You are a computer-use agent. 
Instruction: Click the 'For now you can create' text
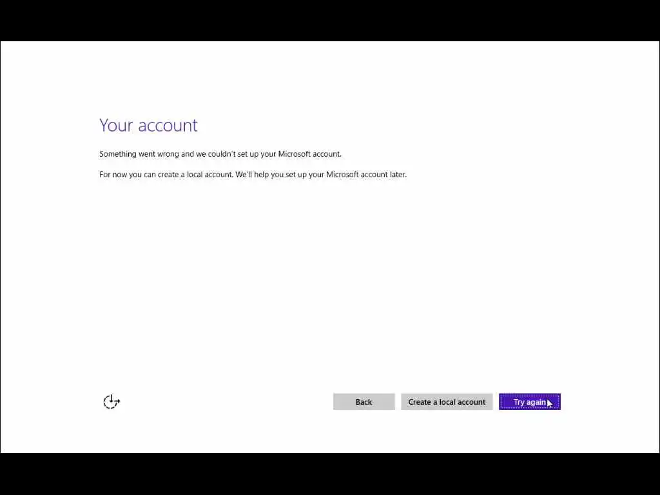click(x=253, y=174)
